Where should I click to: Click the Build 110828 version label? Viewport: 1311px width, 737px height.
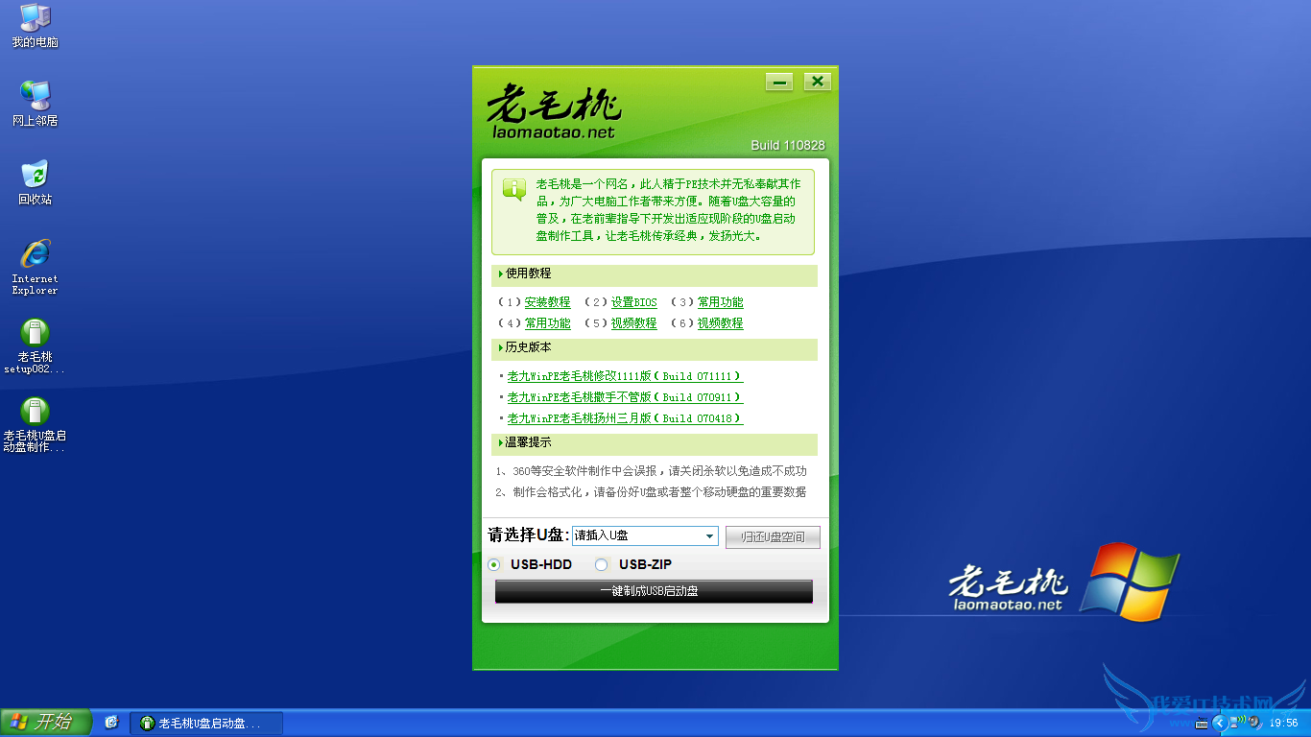tap(788, 146)
